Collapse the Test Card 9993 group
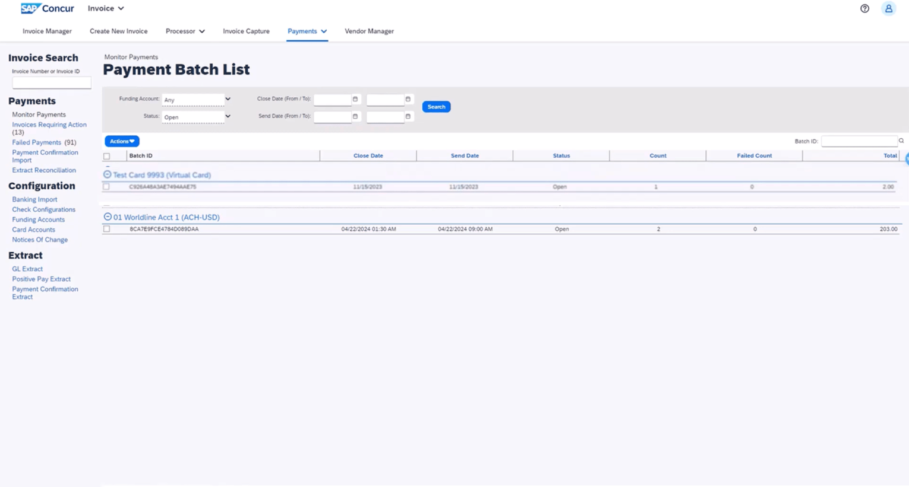 point(108,174)
